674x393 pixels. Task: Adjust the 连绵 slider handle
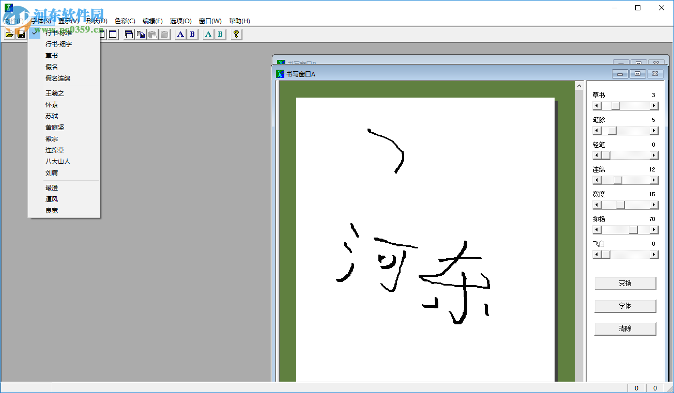[x=617, y=180]
